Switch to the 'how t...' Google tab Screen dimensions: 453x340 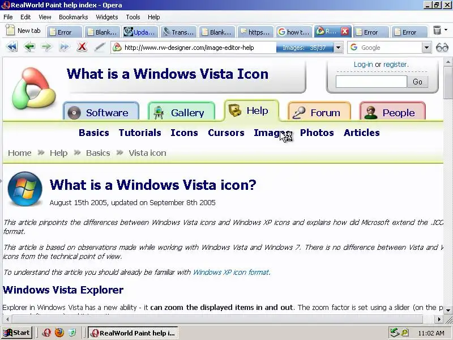[x=294, y=32]
